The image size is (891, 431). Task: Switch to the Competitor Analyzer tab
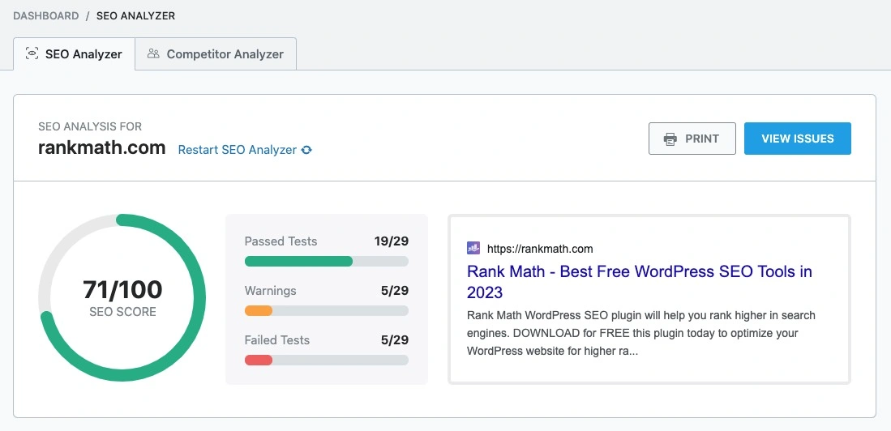click(x=216, y=54)
